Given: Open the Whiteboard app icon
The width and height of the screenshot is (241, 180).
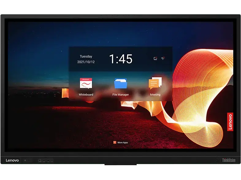Looking at the screenshot, I should click(x=86, y=83).
